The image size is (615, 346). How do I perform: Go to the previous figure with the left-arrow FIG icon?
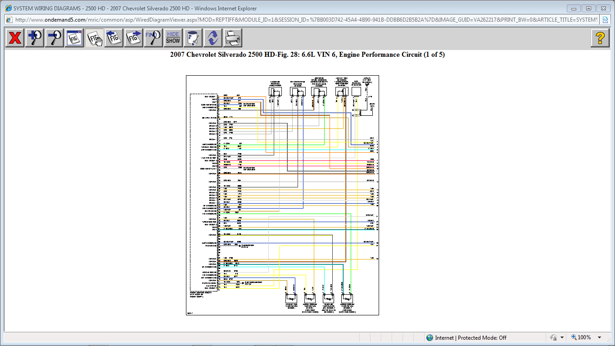113,37
